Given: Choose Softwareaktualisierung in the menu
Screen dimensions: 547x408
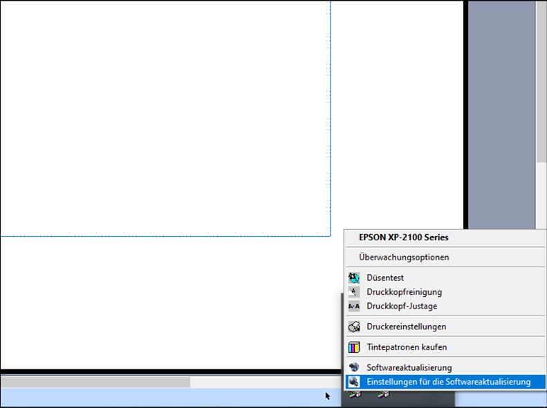Looking at the screenshot, I should [445, 368].
